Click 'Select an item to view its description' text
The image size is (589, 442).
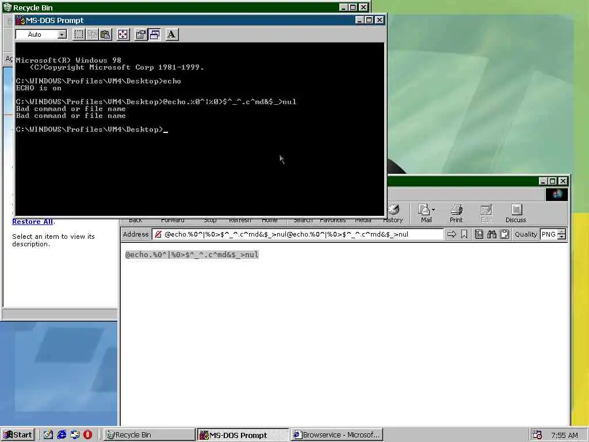(x=53, y=240)
